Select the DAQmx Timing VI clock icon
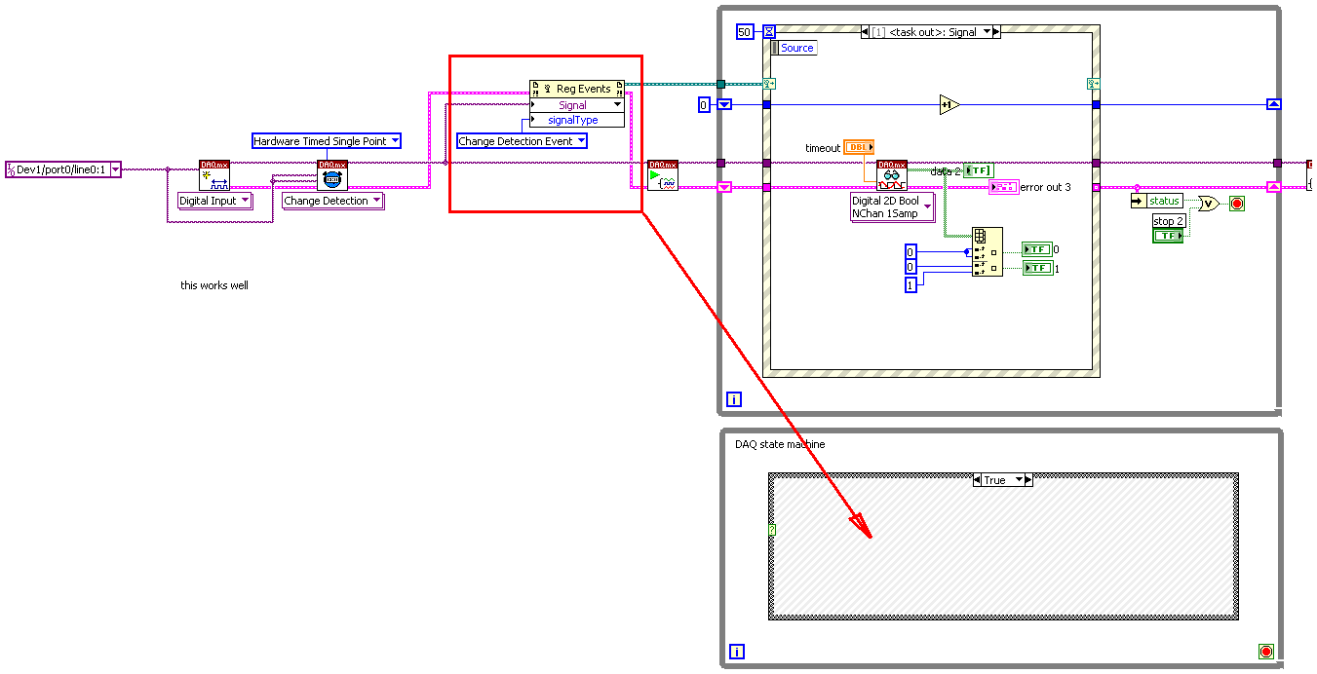 pos(332,175)
